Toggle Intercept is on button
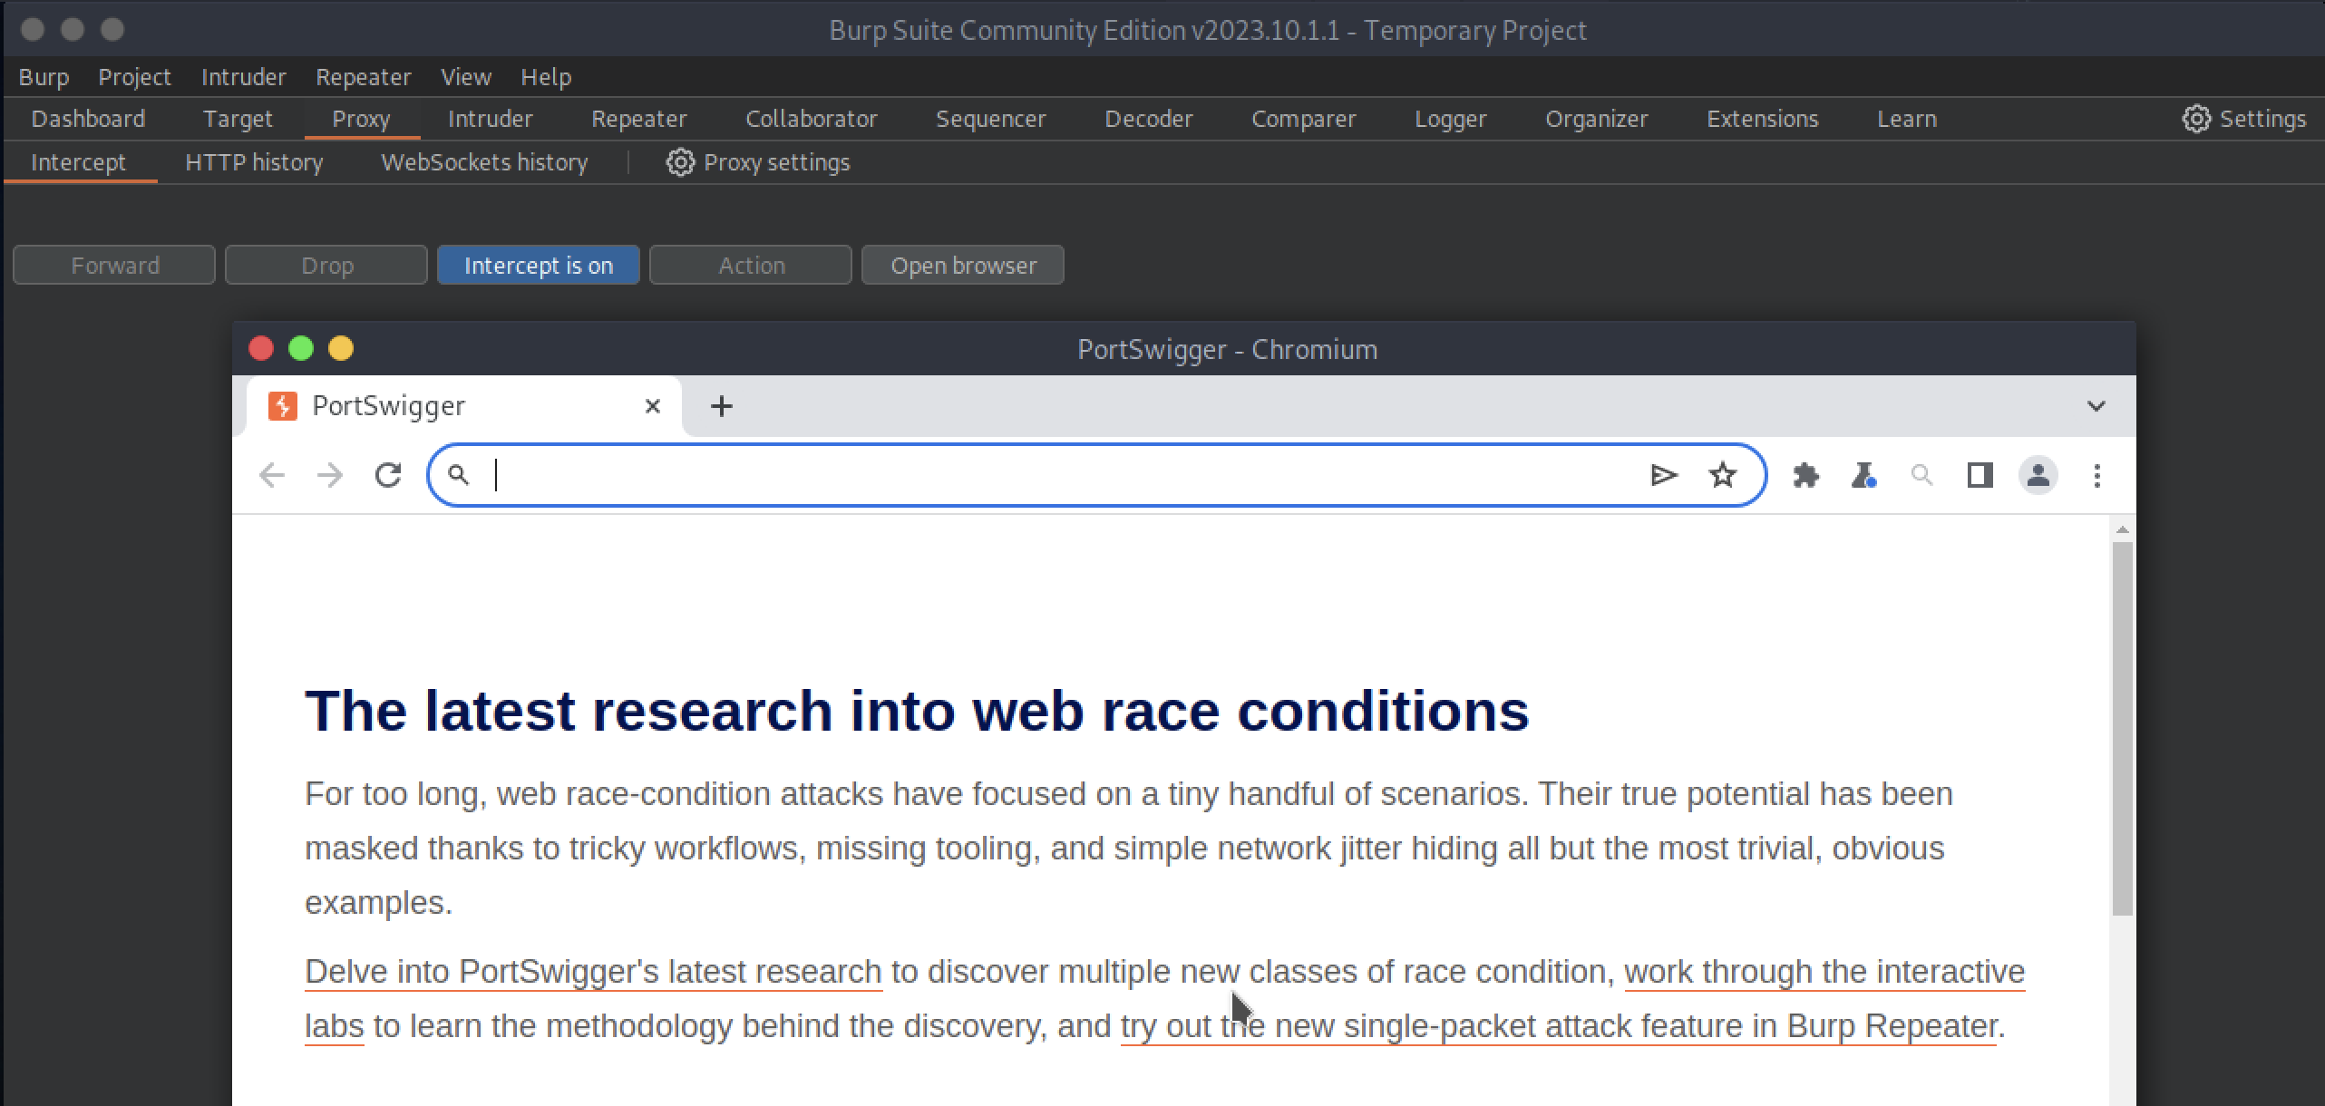The width and height of the screenshot is (2325, 1106). tap(539, 265)
